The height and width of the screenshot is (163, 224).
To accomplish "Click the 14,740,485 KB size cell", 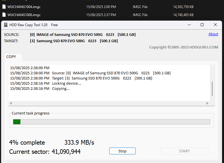I will tap(183, 15).
